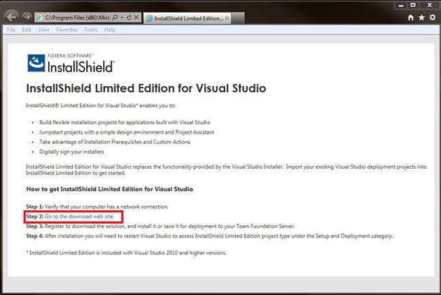
Task: Click 'Step 1:' network connection text
Action: click(97, 207)
